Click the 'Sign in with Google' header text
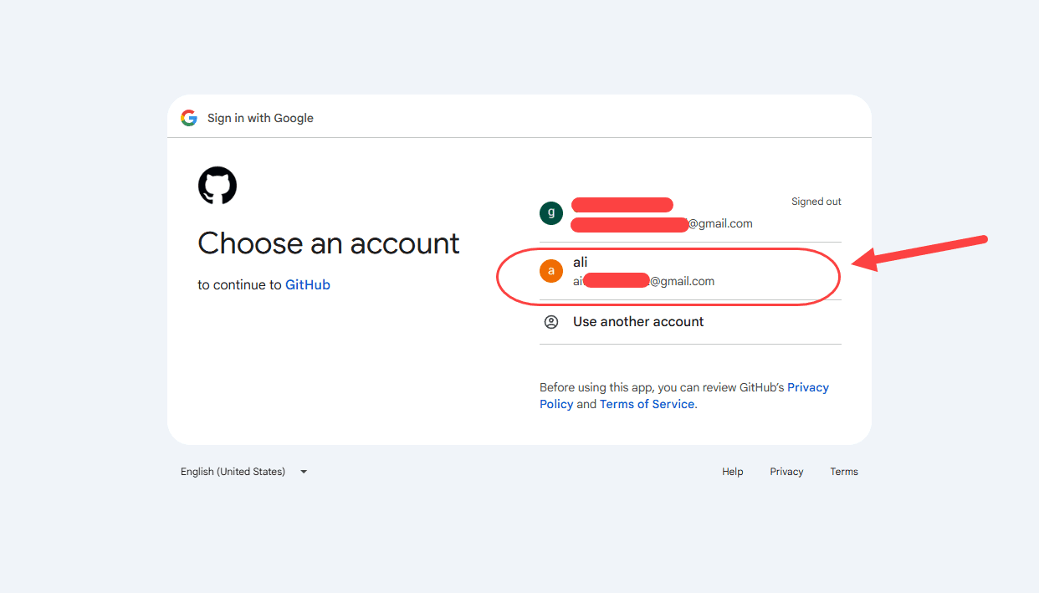Image resolution: width=1039 pixels, height=593 pixels. pyautogui.click(x=260, y=118)
